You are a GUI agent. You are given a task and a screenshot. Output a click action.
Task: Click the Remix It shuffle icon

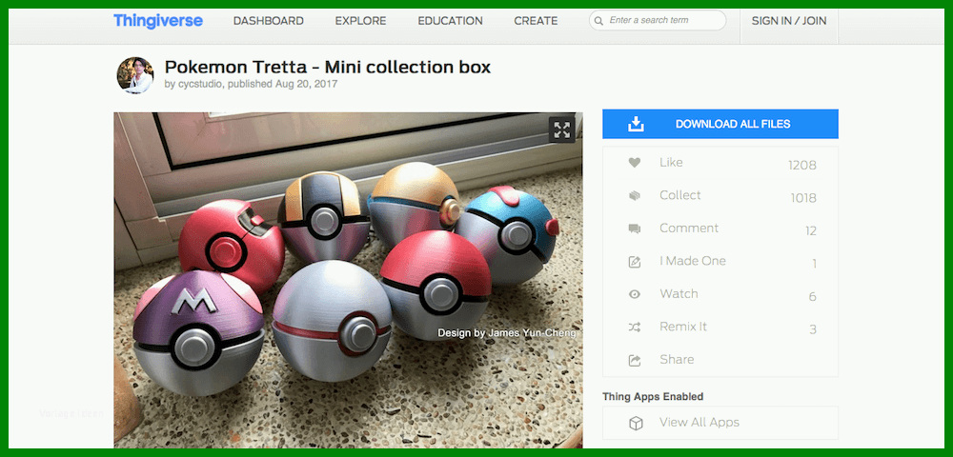pos(635,328)
